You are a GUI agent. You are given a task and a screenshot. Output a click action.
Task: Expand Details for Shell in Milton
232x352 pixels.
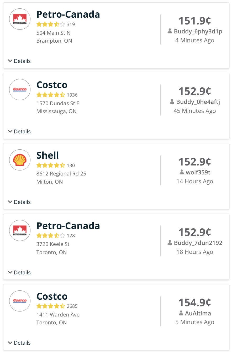19,202
